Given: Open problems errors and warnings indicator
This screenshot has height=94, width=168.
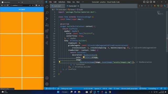Looking at the screenshot, I should (51, 89).
